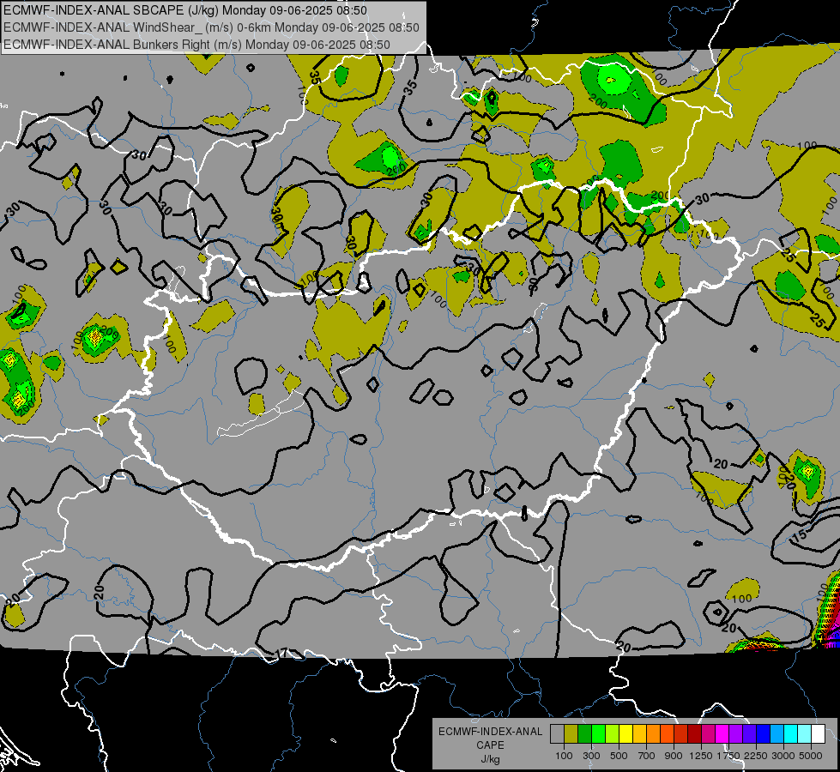Click the 17 contour label on map
Viewport: 840px width, 772px height.
tap(282, 653)
